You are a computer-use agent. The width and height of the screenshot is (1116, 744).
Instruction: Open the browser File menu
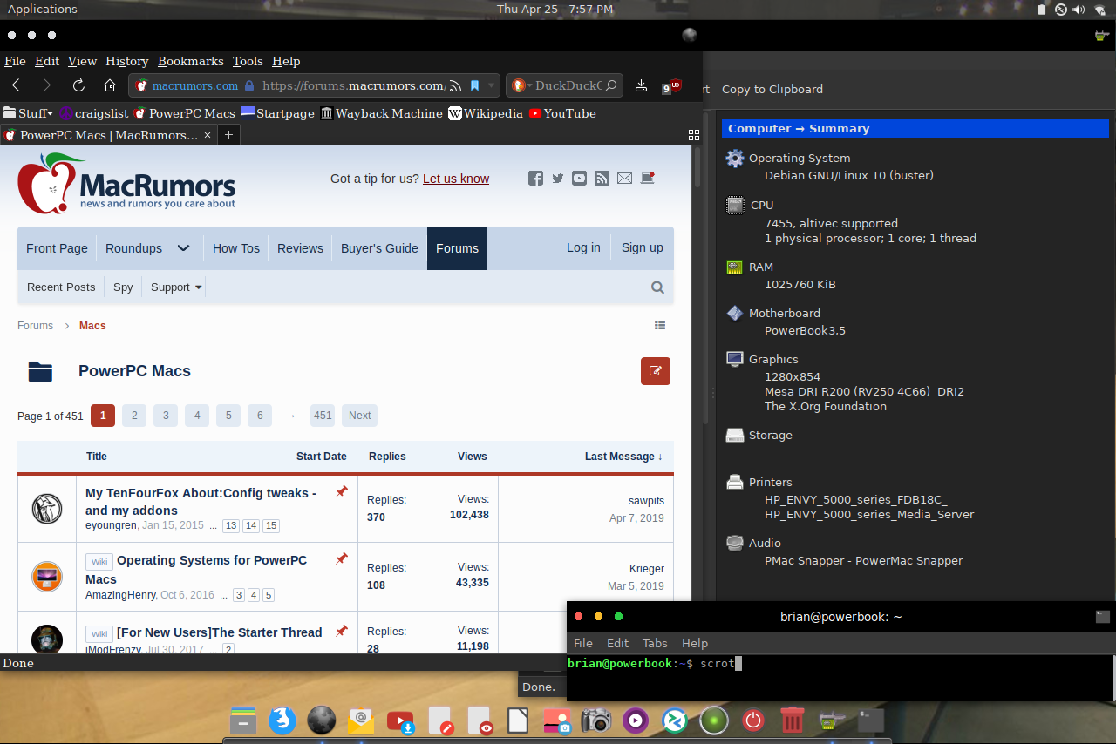point(15,61)
